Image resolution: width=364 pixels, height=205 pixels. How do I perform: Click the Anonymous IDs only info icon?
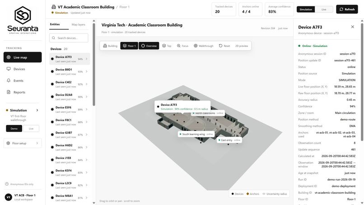coord(7,184)
